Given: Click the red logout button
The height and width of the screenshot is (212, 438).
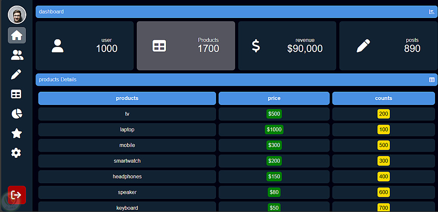Looking at the screenshot, I should 17,195.
